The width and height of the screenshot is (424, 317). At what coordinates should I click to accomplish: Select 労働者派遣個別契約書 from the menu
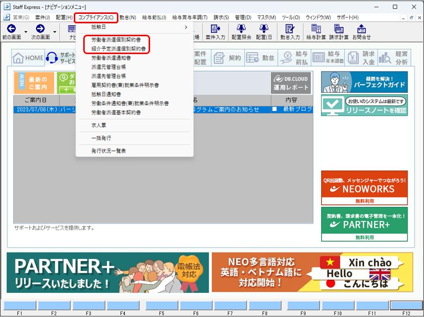point(118,39)
